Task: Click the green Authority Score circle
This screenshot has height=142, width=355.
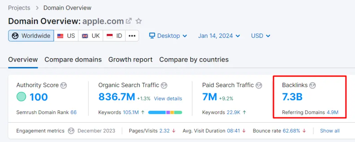Action: pos(21,97)
